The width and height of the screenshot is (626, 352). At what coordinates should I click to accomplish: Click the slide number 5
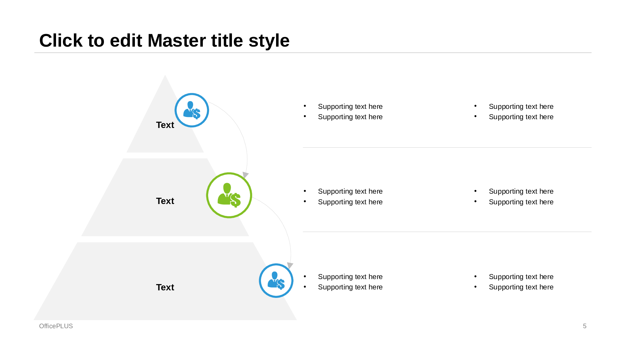pos(584,326)
